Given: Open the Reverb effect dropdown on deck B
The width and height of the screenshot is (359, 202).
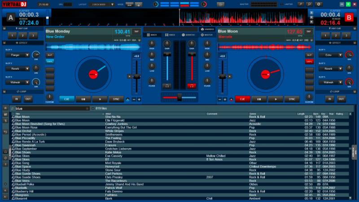Looking at the screenshot, I should [331, 69].
